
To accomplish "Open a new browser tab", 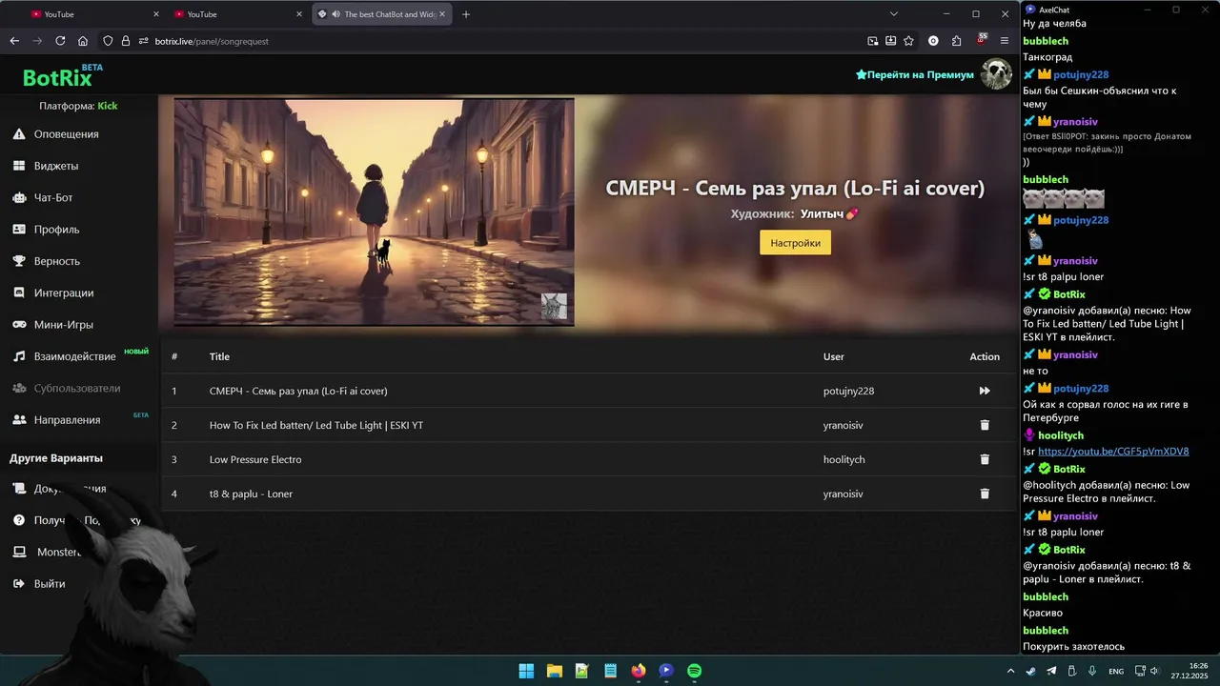I will point(466,14).
